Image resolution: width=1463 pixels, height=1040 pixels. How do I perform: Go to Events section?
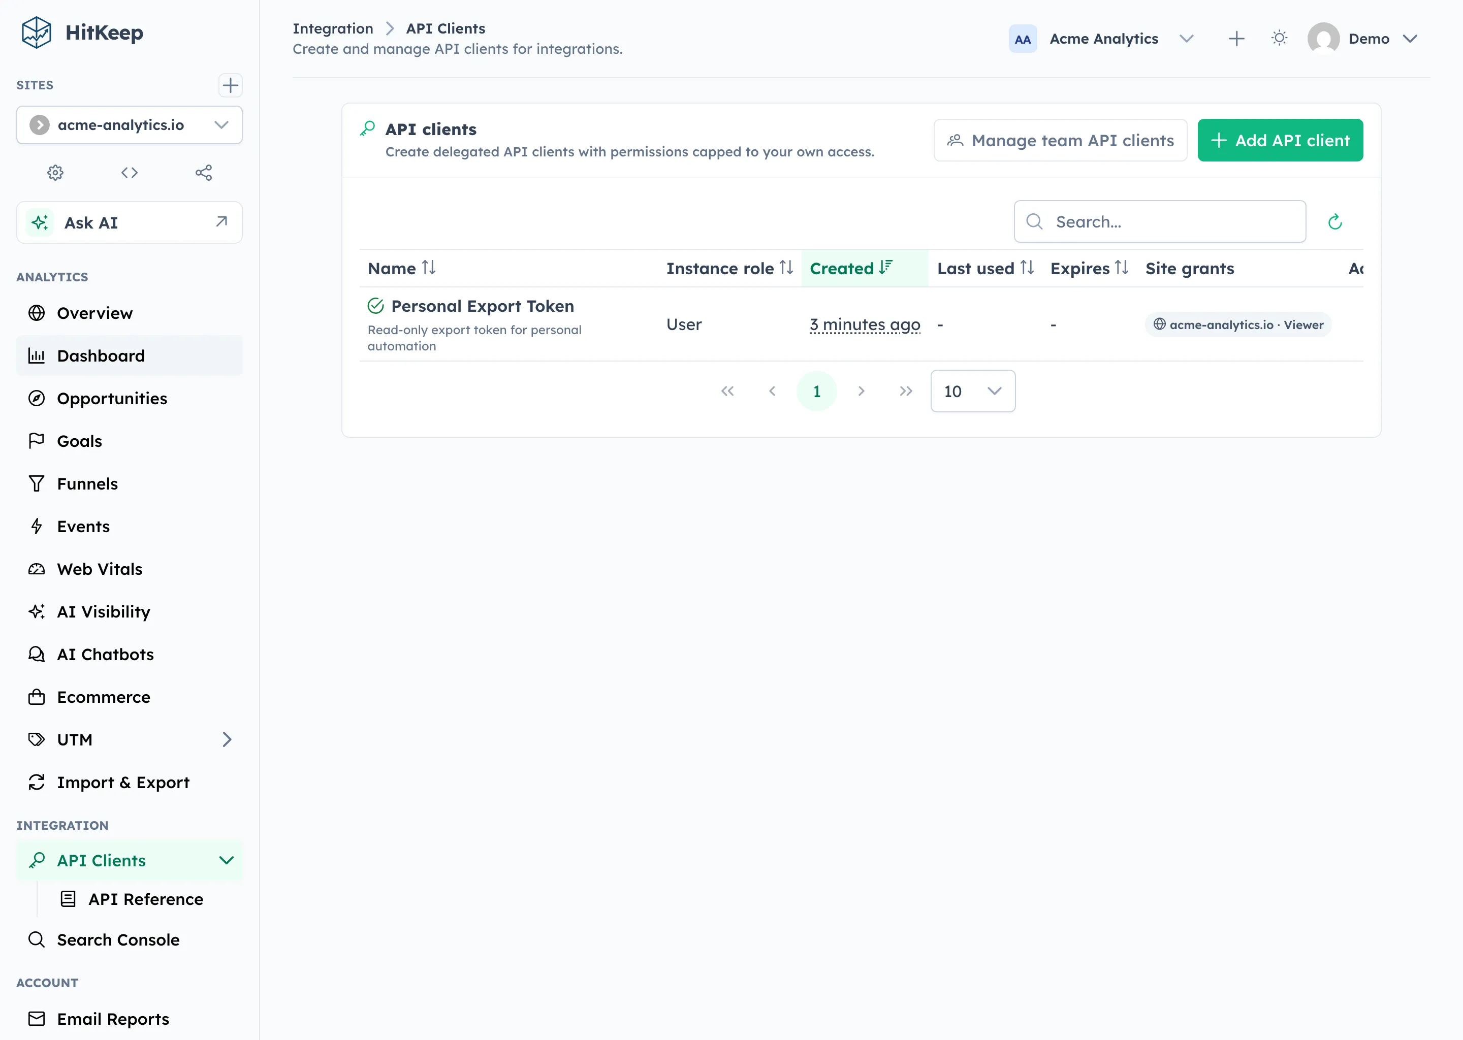click(130, 527)
